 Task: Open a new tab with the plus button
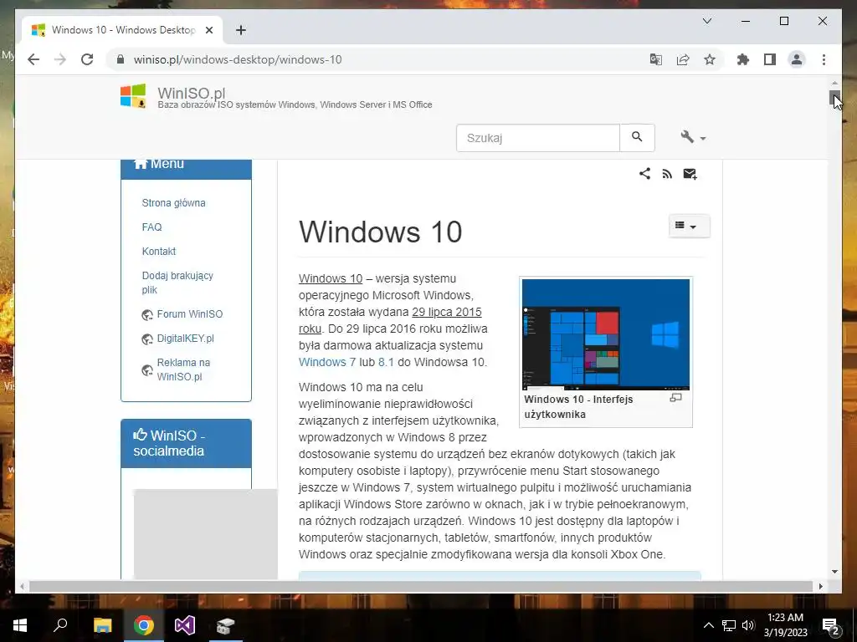pyautogui.click(x=241, y=30)
